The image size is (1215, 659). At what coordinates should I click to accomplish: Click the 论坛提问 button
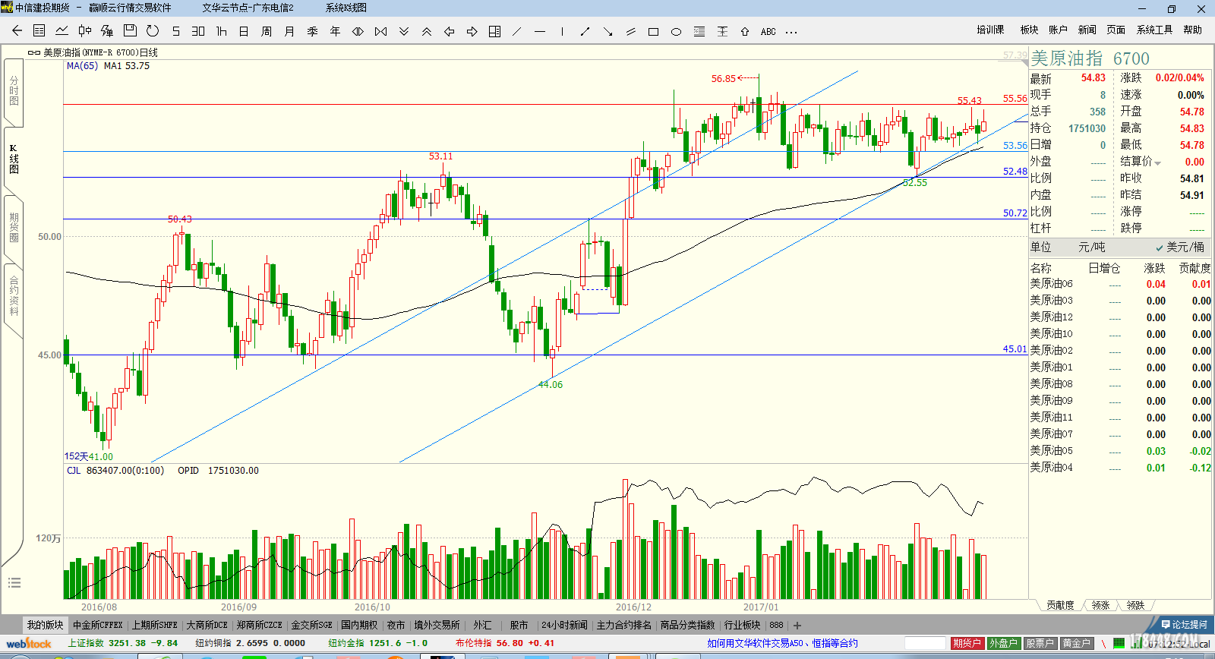click(1183, 624)
